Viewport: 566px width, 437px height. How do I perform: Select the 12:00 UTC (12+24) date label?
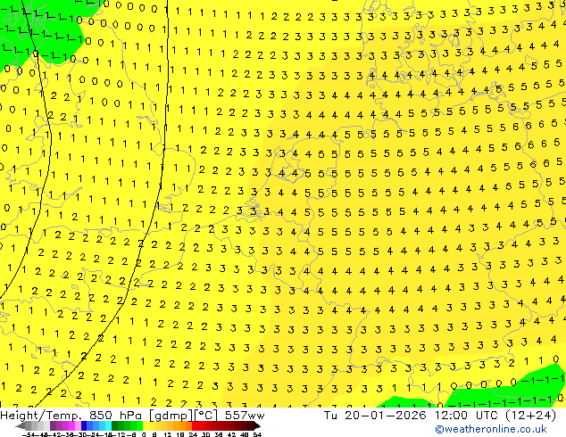(495, 416)
